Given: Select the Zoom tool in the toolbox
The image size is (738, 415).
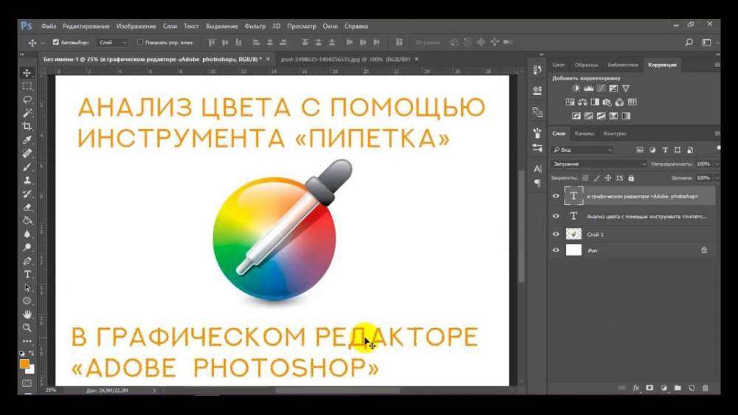Looking at the screenshot, I should (27, 327).
